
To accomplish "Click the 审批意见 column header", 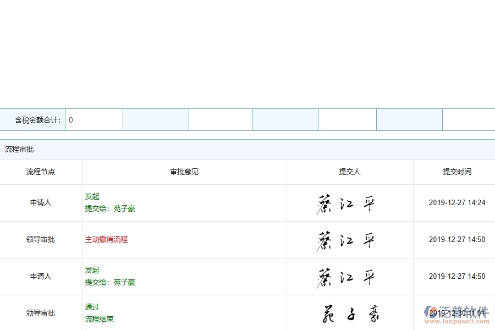I will 184,172.
